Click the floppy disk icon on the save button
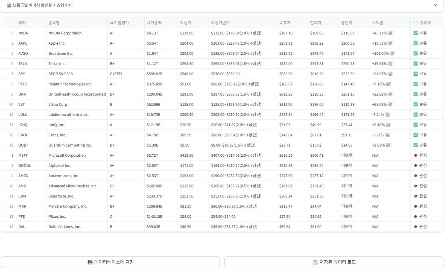The image size is (448, 269). click(90, 262)
